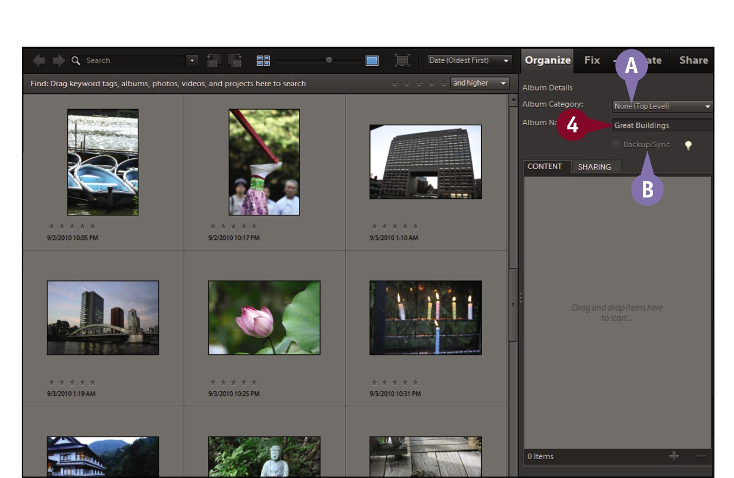Select the lit candles thumbnail

tap(425, 318)
